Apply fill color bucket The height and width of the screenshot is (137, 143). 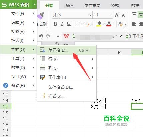click(99, 24)
